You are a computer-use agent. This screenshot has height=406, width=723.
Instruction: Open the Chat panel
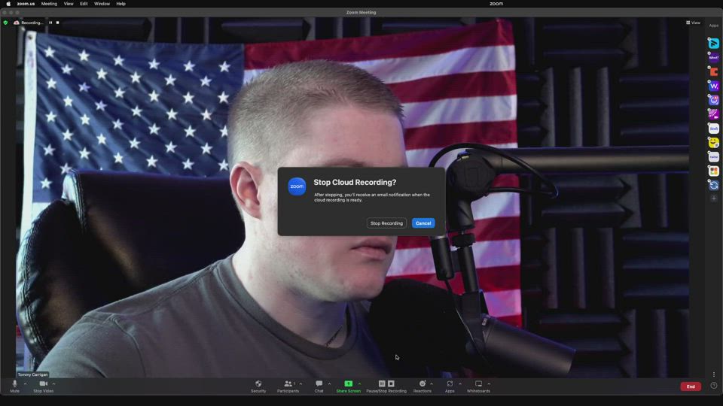tap(319, 384)
